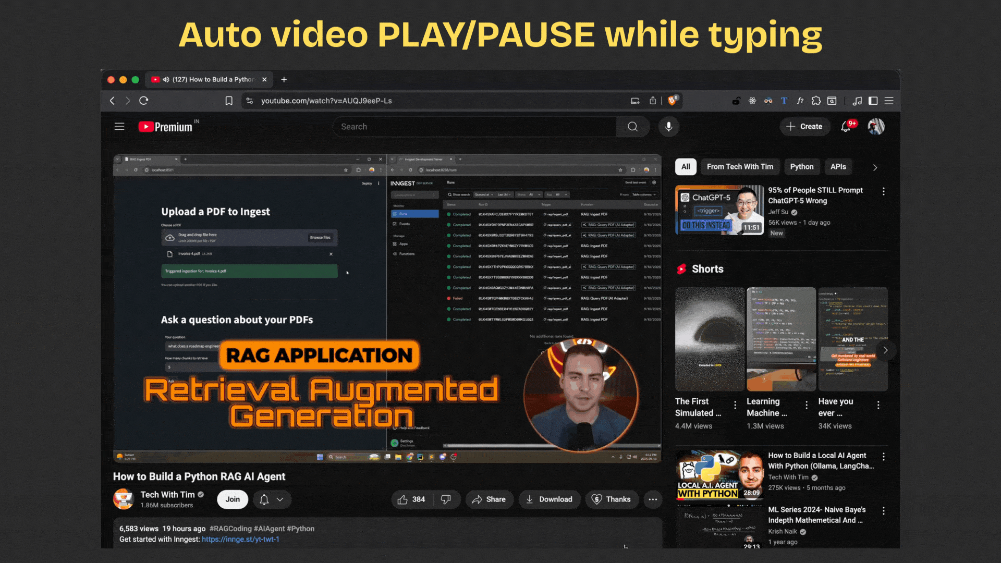Toggle the browser sidebar panel icon
This screenshot has width=1001, height=563.
(x=873, y=101)
